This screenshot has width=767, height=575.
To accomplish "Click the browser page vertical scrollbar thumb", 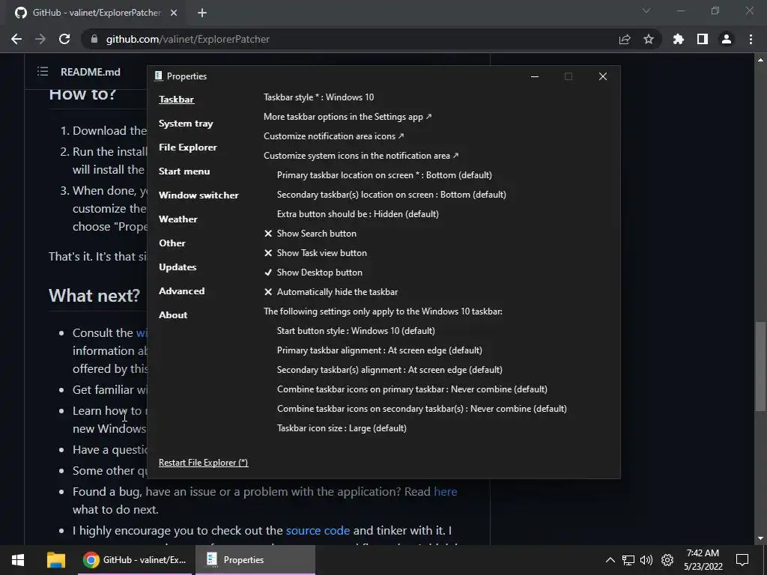I will tap(760, 365).
